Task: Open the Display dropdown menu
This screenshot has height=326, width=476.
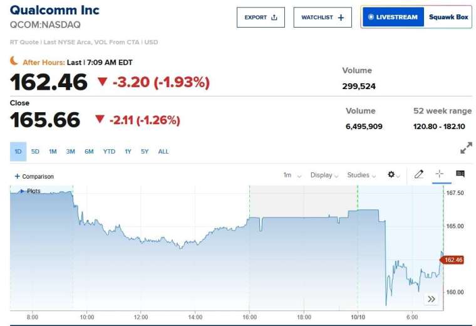Action: coord(324,176)
